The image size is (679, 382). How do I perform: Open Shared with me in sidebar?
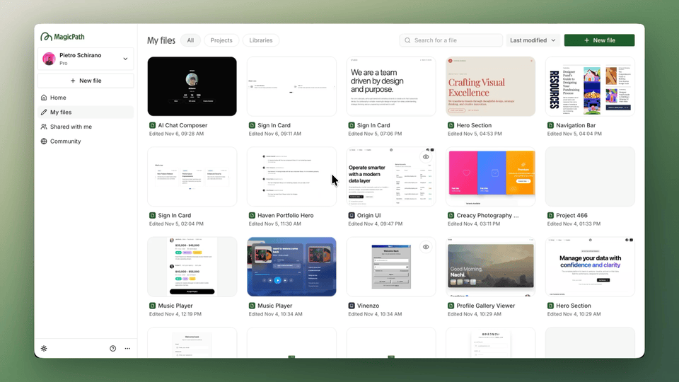click(71, 127)
